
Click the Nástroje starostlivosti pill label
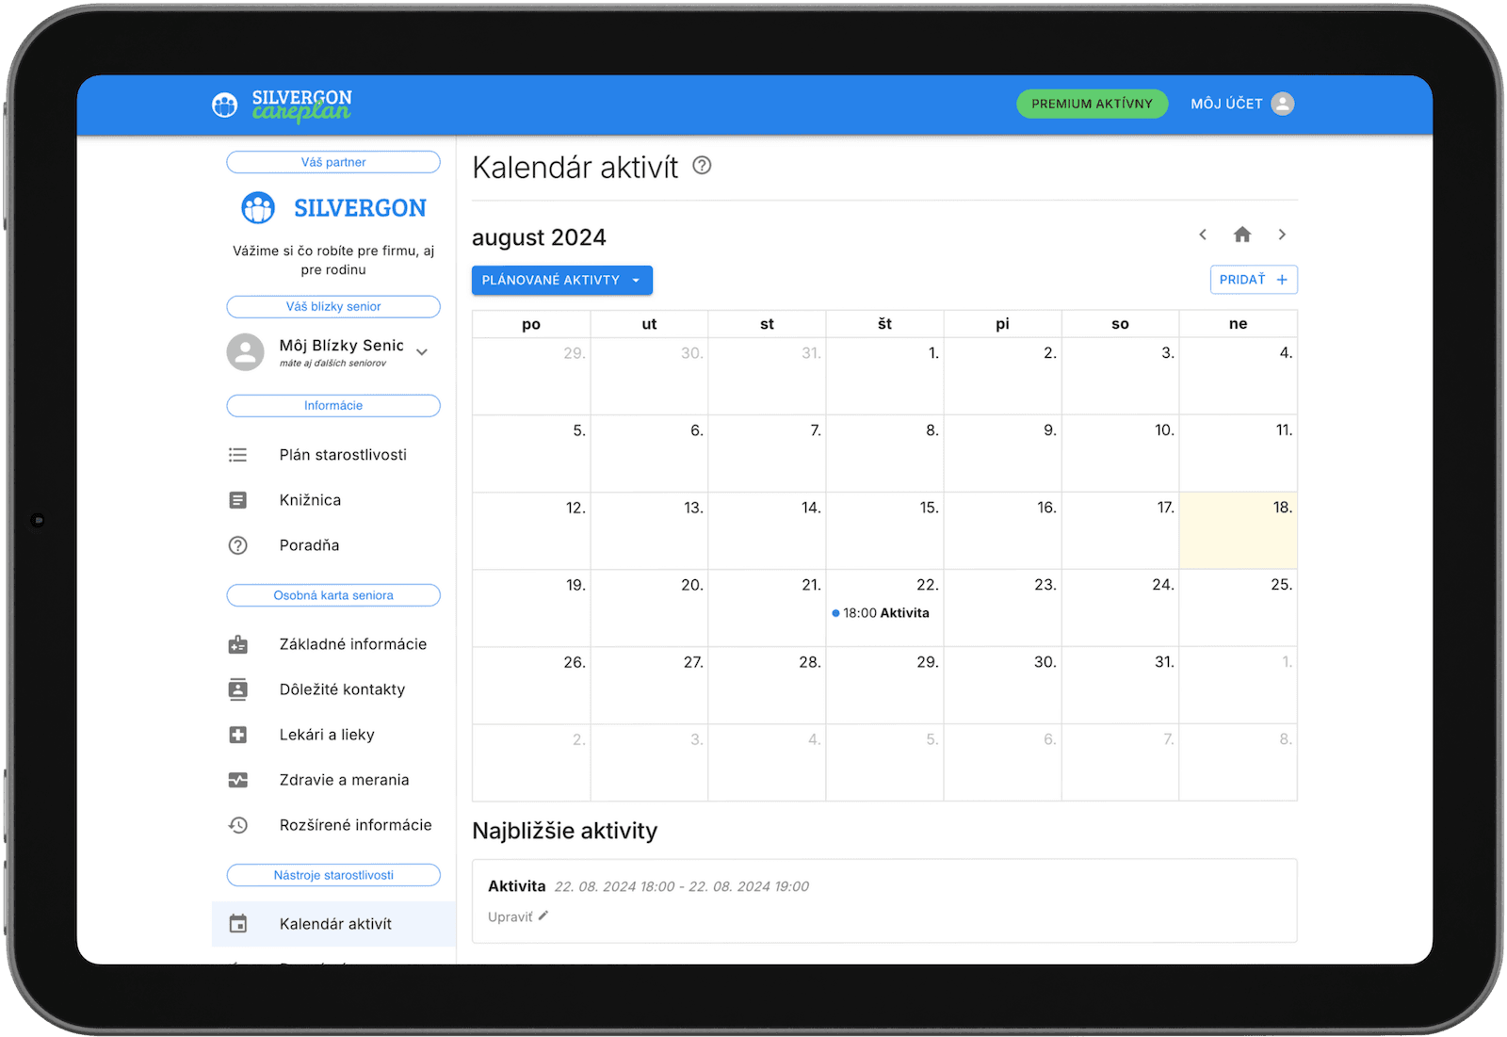click(x=333, y=875)
